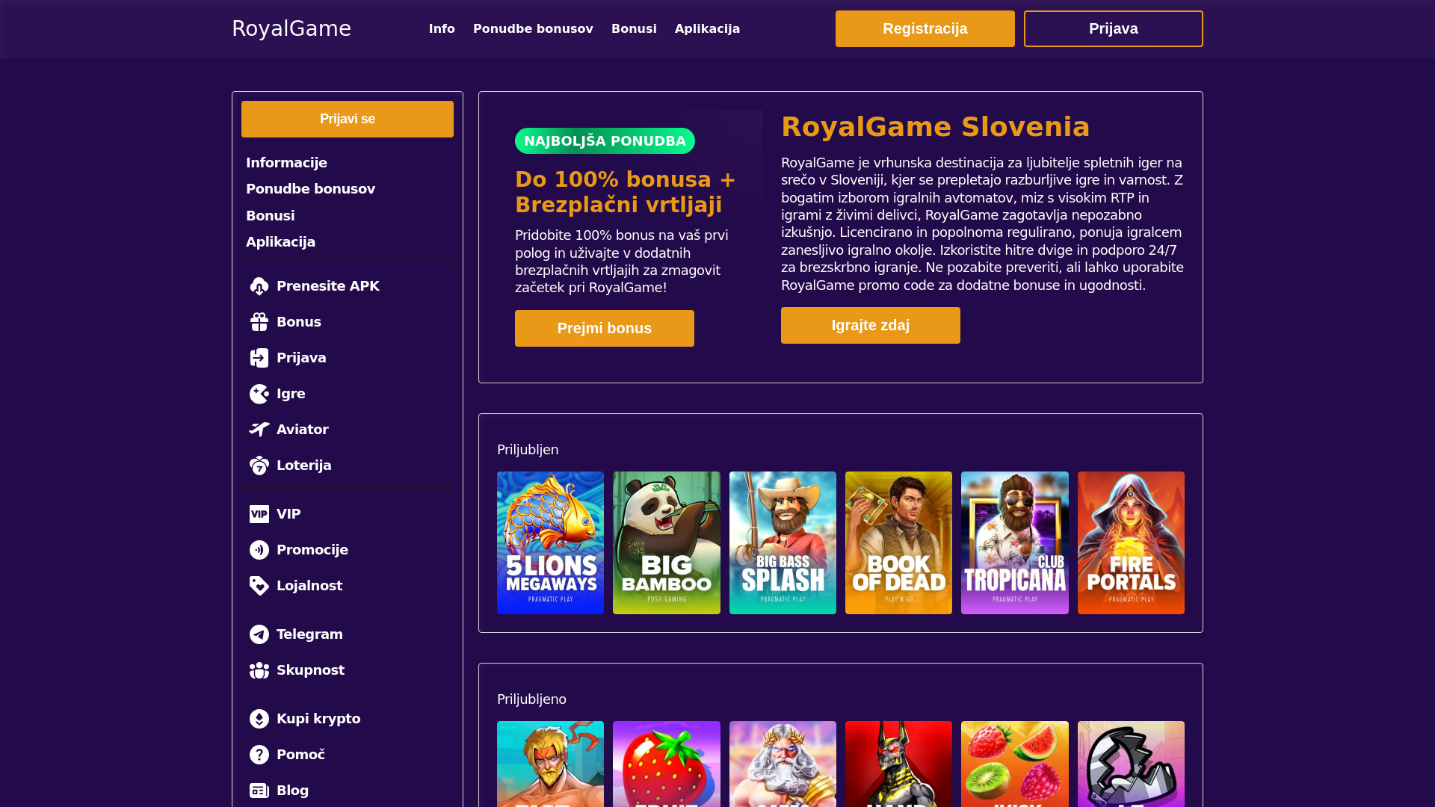Open the broken heart game thumbnail
Viewport: 1435px width, 807px height.
point(1131,764)
